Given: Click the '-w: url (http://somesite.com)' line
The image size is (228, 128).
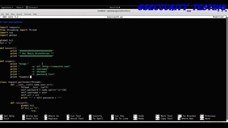Looking at the screenshot, I should pos(40,66).
